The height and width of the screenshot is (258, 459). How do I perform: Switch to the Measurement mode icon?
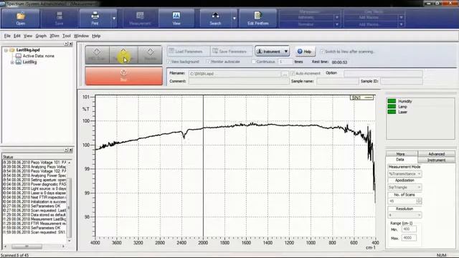point(140,19)
